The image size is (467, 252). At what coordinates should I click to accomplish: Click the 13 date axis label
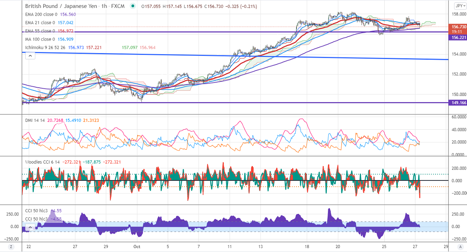click(261, 246)
